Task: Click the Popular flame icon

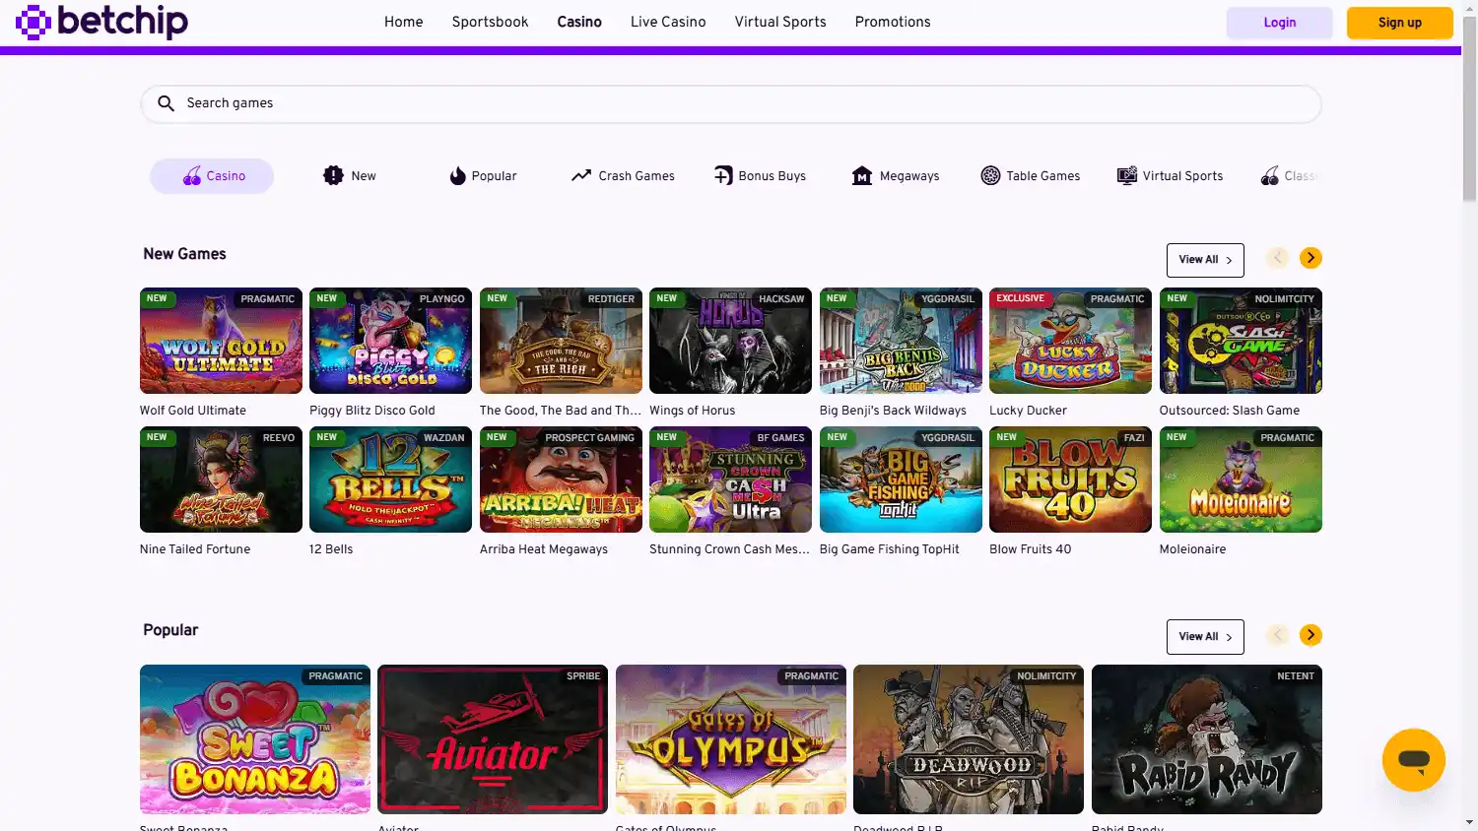Action: coord(457,175)
